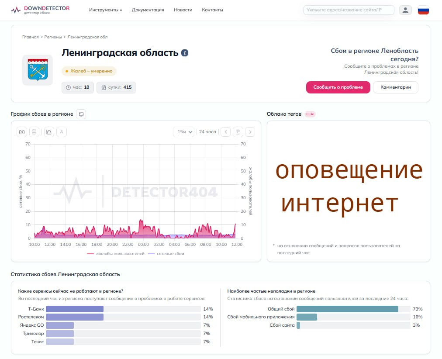Open the chart calendar date picker
Screen dimensions: 442x359
(x=238, y=132)
